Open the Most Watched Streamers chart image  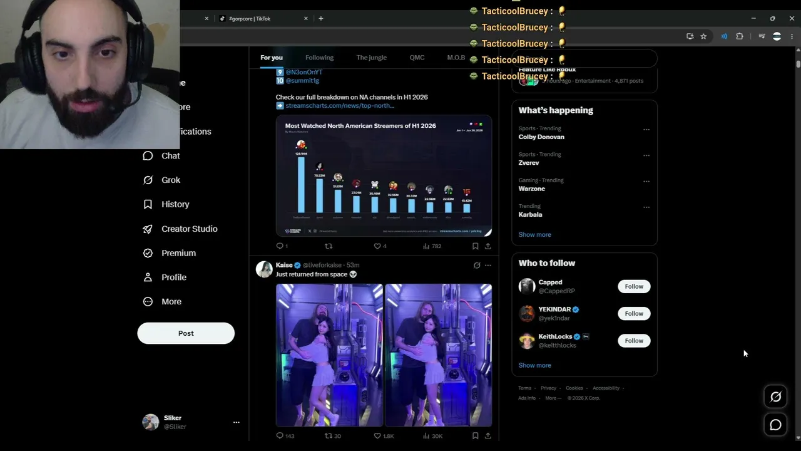point(384,176)
